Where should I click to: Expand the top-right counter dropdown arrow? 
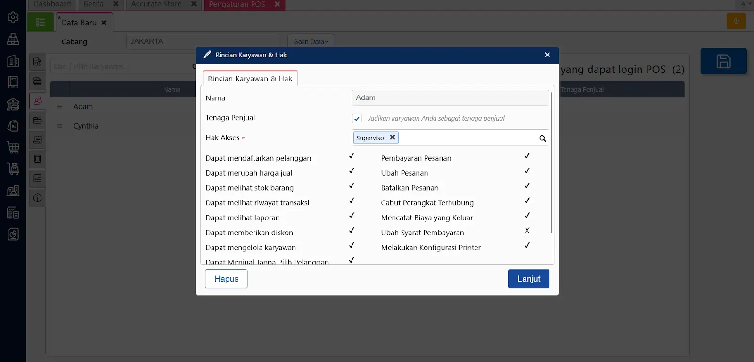[749, 4]
